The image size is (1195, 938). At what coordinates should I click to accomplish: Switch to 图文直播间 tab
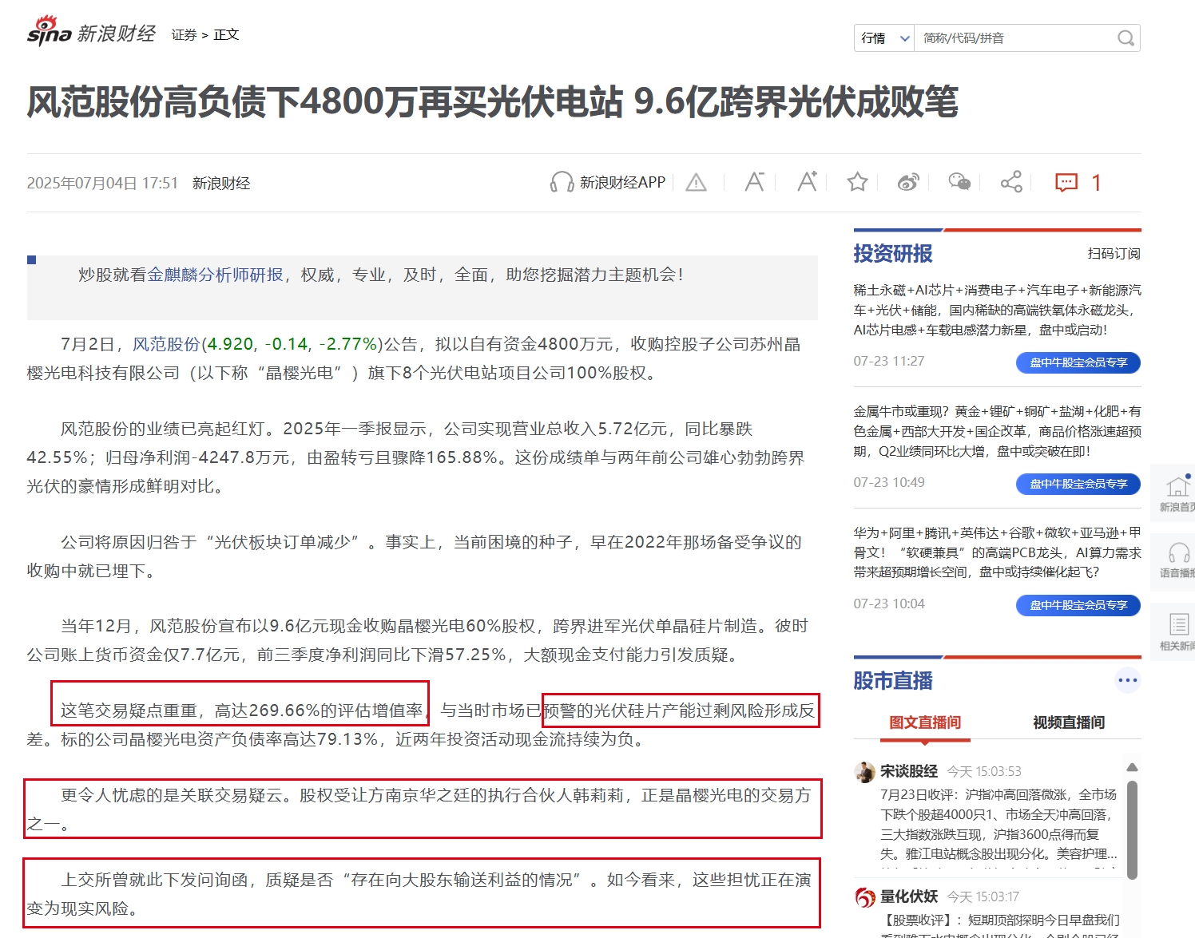coord(925,722)
